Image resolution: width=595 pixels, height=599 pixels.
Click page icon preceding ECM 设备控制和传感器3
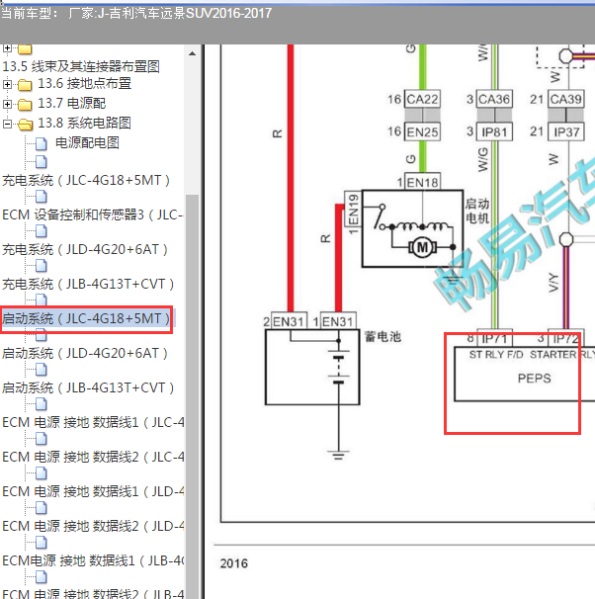[x=42, y=197]
